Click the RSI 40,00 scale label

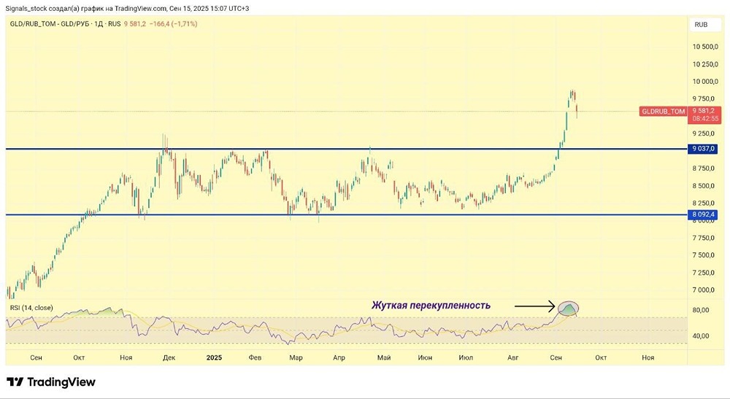click(701, 336)
